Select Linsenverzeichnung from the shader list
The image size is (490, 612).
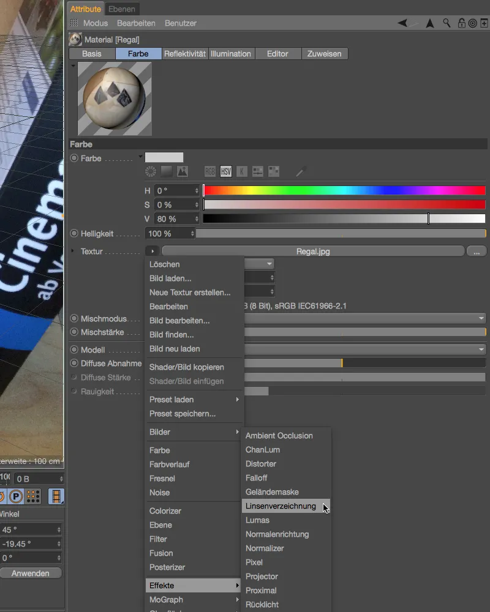[x=282, y=506]
